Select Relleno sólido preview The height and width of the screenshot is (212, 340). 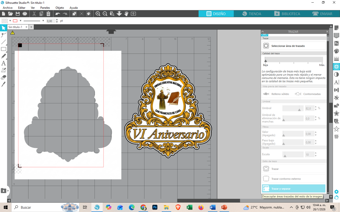pos(276,94)
